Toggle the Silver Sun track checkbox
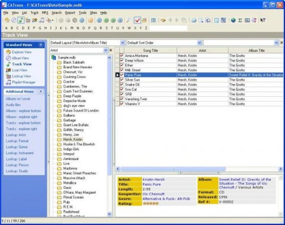285x225 pixels. (122, 80)
